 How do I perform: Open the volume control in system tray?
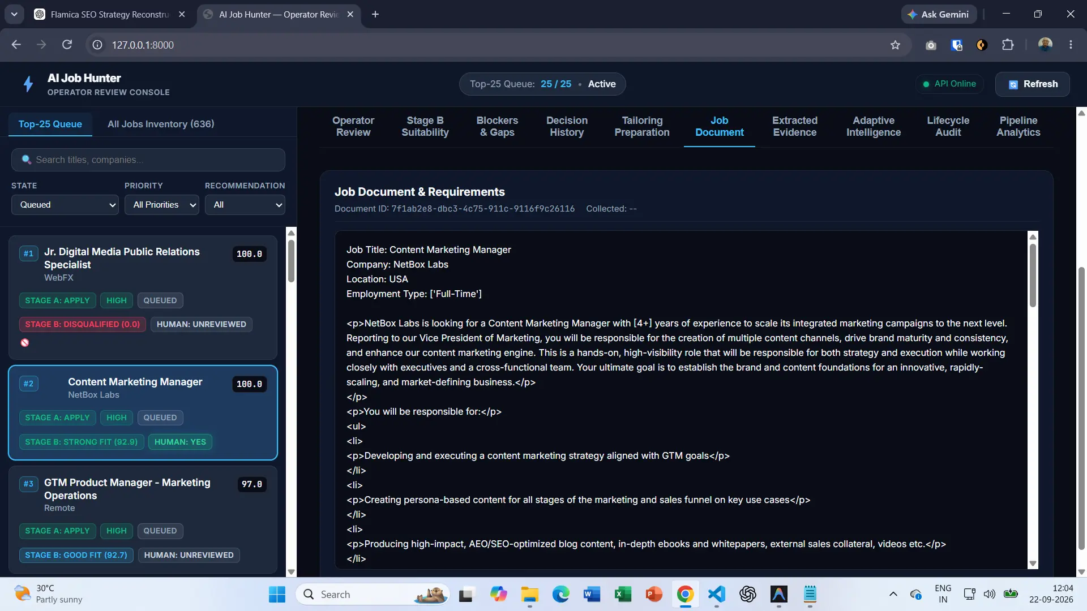click(x=989, y=595)
